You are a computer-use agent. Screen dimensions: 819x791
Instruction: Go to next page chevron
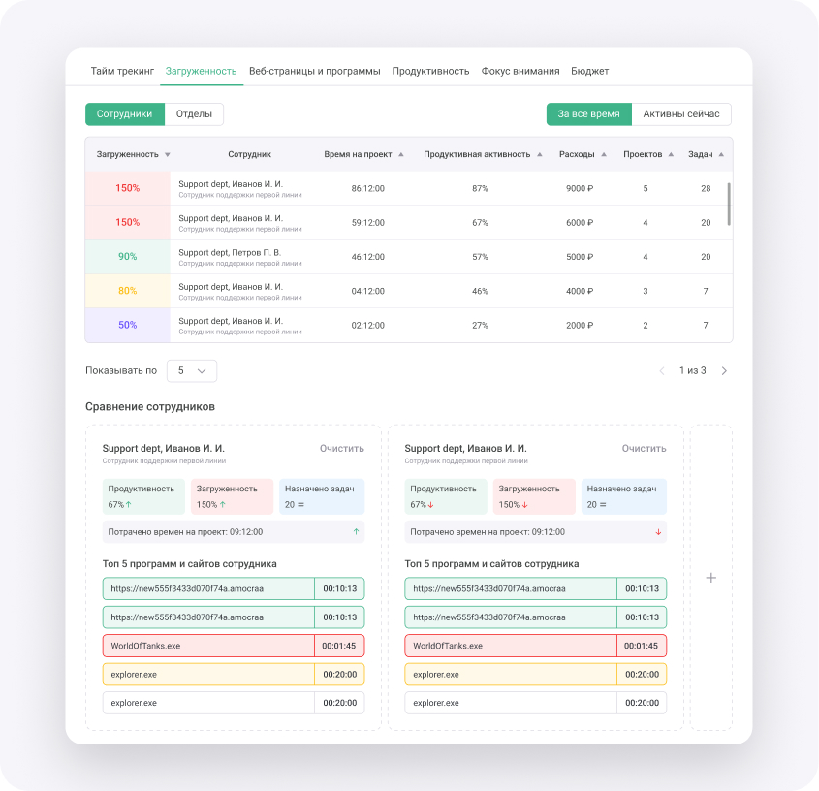[x=724, y=371]
